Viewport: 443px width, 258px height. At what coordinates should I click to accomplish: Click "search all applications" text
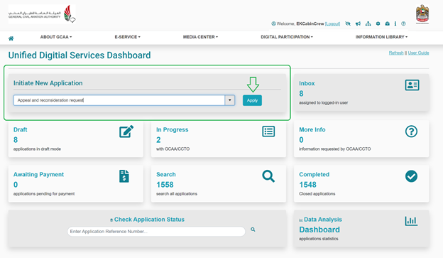tap(177, 194)
